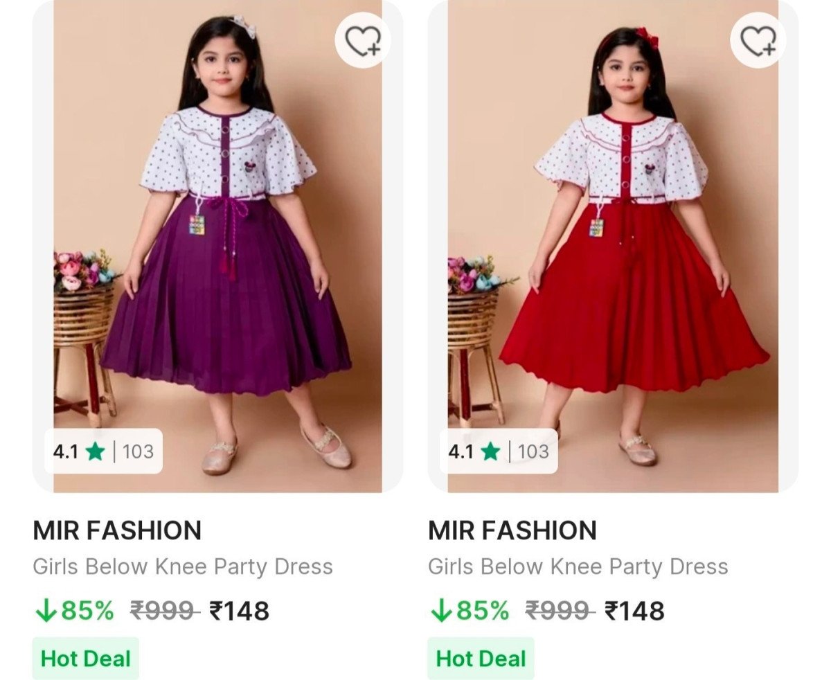Tap Hot Deal badge under red dress
Viewport: 831px width, 680px height.
click(481, 658)
